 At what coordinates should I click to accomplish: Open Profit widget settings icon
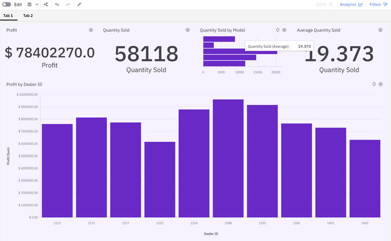pyautogui.click(x=91, y=30)
